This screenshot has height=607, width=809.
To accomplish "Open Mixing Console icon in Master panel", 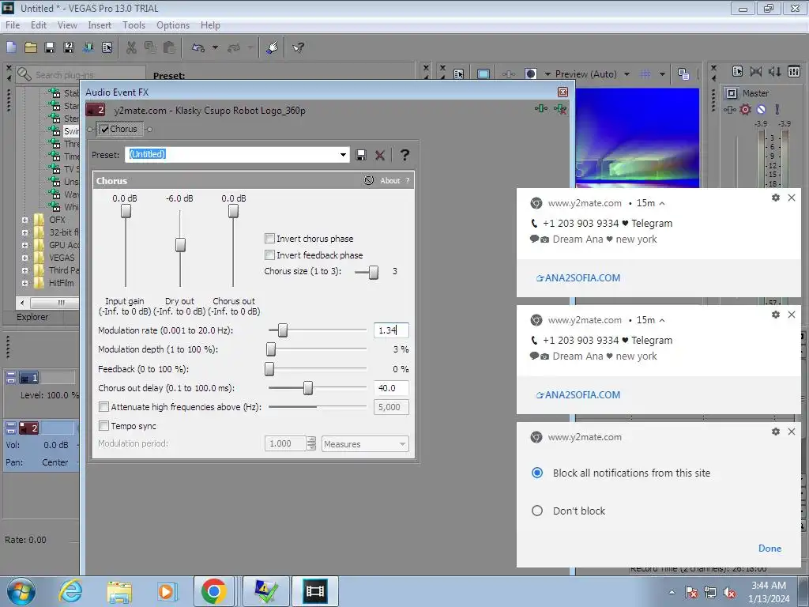I will [794, 72].
